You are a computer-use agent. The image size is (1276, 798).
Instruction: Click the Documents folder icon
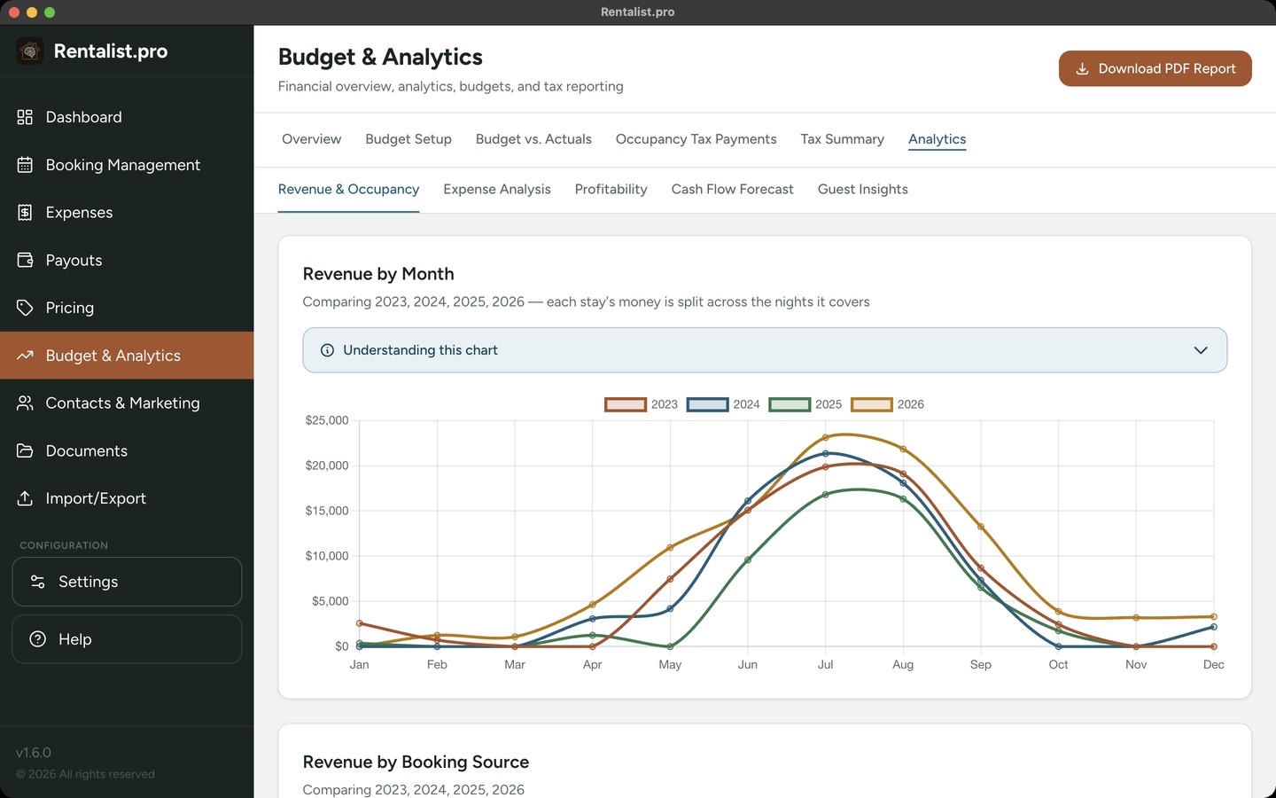(x=25, y=451)
